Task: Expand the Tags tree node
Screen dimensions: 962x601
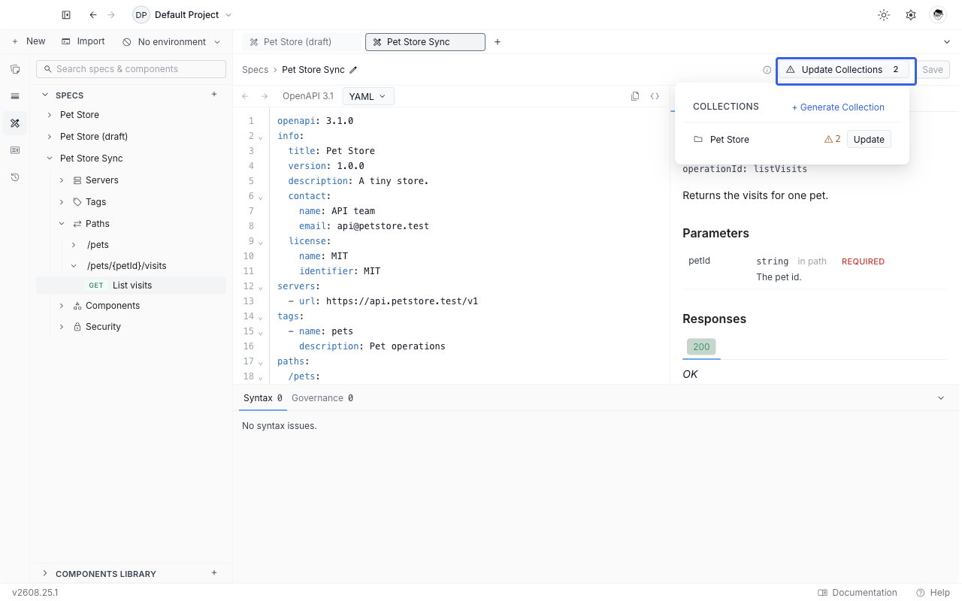Action: pos(62,202)
